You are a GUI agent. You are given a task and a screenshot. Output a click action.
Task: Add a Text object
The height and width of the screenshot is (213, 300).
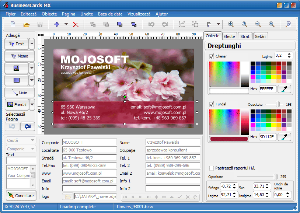click(17, 44)
